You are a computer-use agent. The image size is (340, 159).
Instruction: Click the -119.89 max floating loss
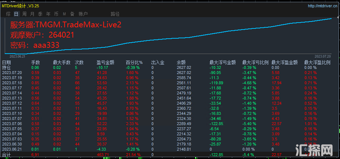coord(216,83)
